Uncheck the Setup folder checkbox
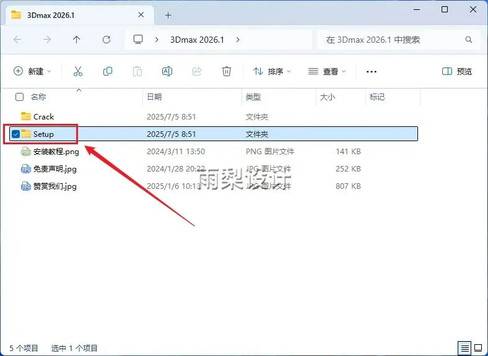 pos(15,134)
